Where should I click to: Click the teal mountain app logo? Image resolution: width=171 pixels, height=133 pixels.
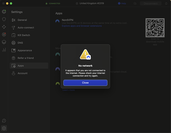pyautogui.click(x=58, y=54)
